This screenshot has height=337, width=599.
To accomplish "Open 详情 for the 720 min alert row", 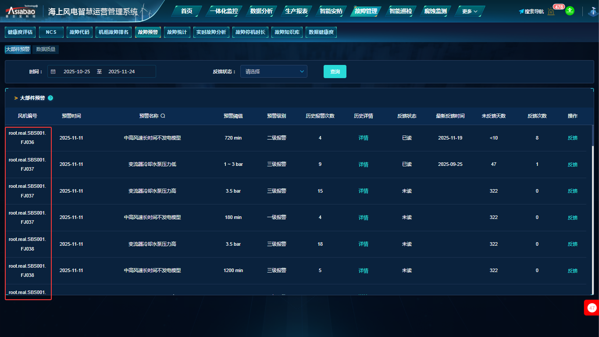I will (363, 138).
